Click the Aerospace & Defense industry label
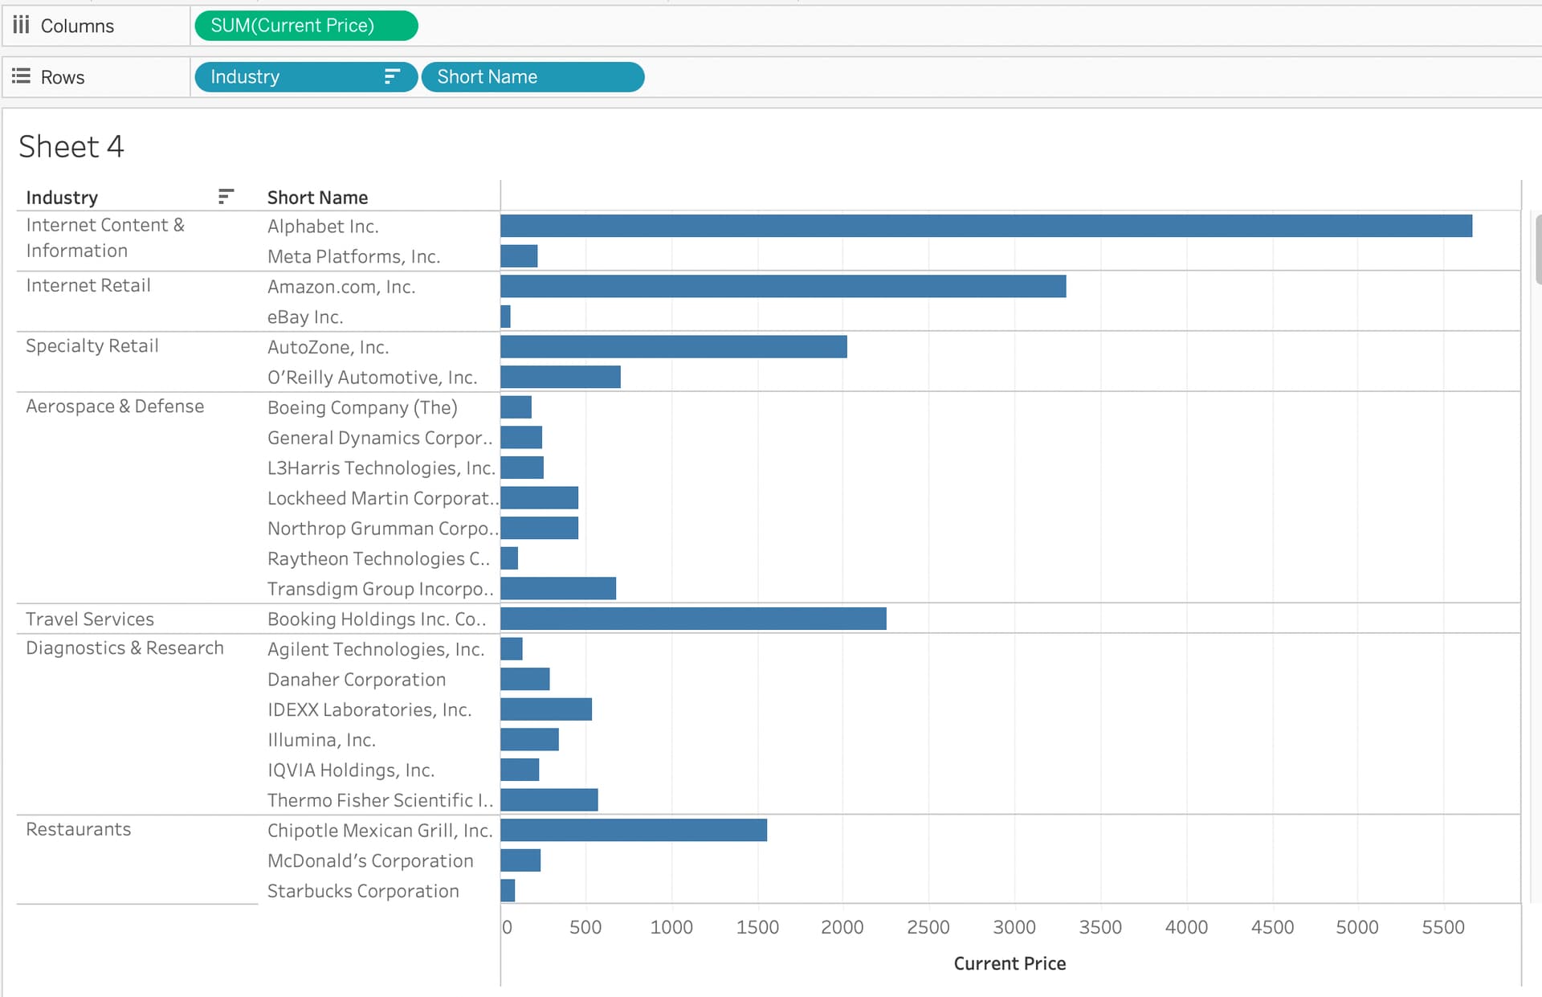 [115, 407]
